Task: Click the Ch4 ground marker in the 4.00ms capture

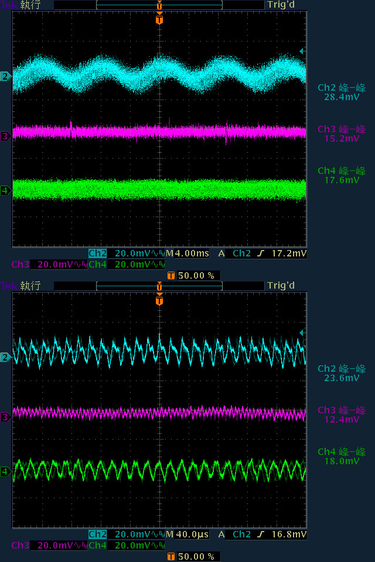Action: pyautogui.click(x=5, y=190)
